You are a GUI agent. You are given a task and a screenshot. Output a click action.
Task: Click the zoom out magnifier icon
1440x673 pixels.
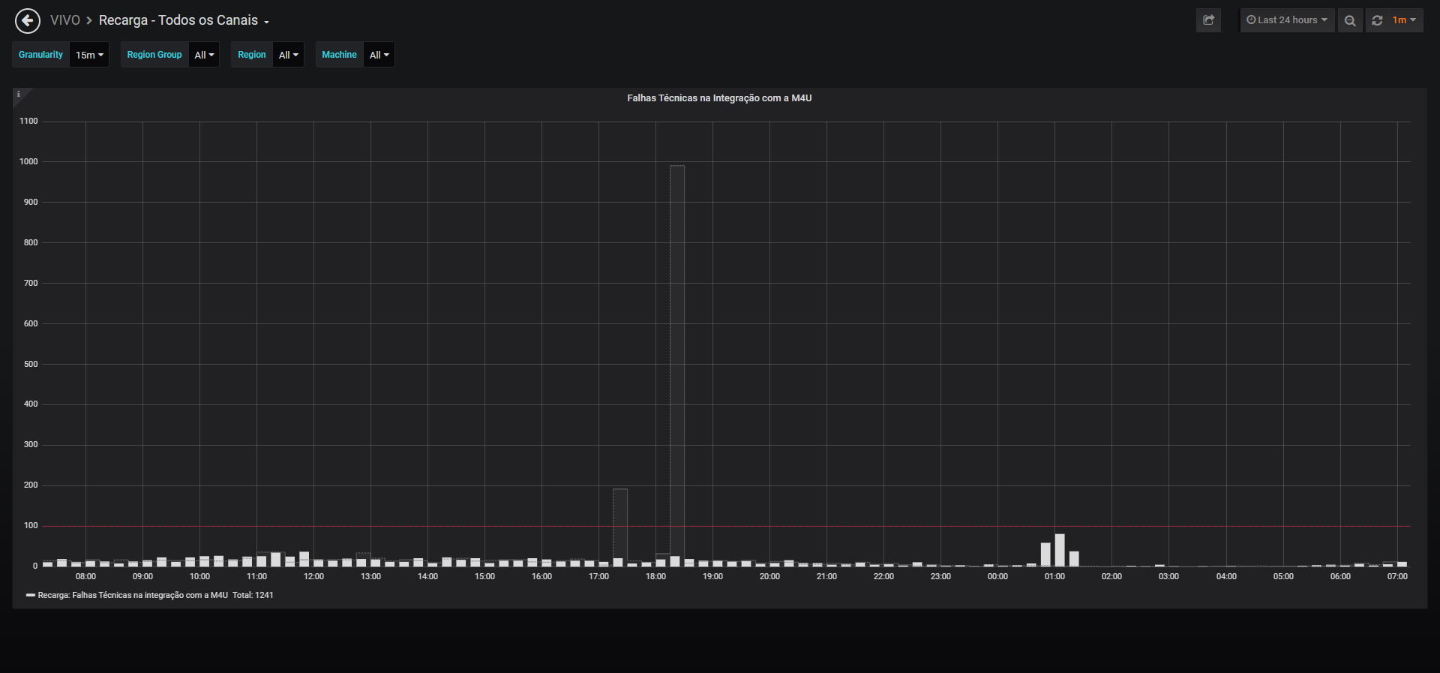tap(1350, 20)
